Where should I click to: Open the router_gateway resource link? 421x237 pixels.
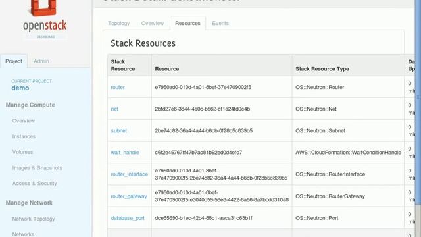(x=129, y=196)
